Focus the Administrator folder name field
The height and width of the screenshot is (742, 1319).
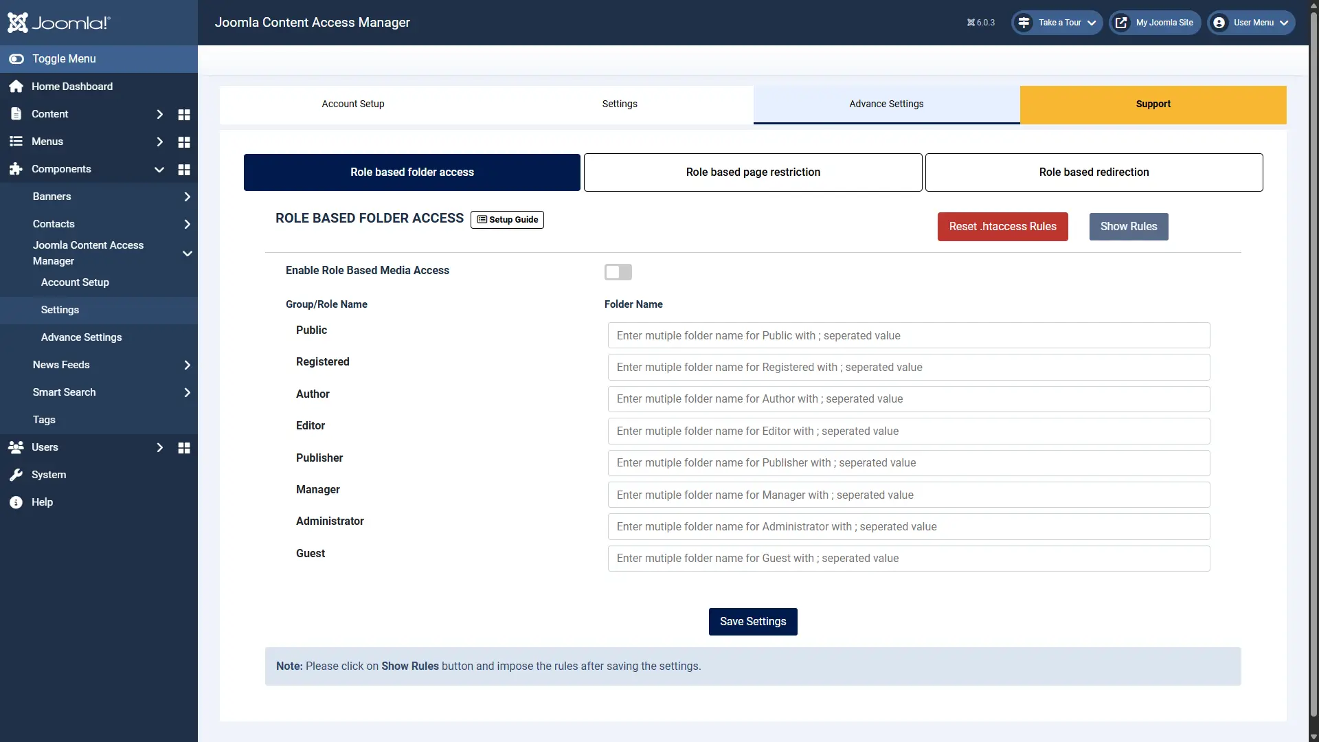(909, 527)
